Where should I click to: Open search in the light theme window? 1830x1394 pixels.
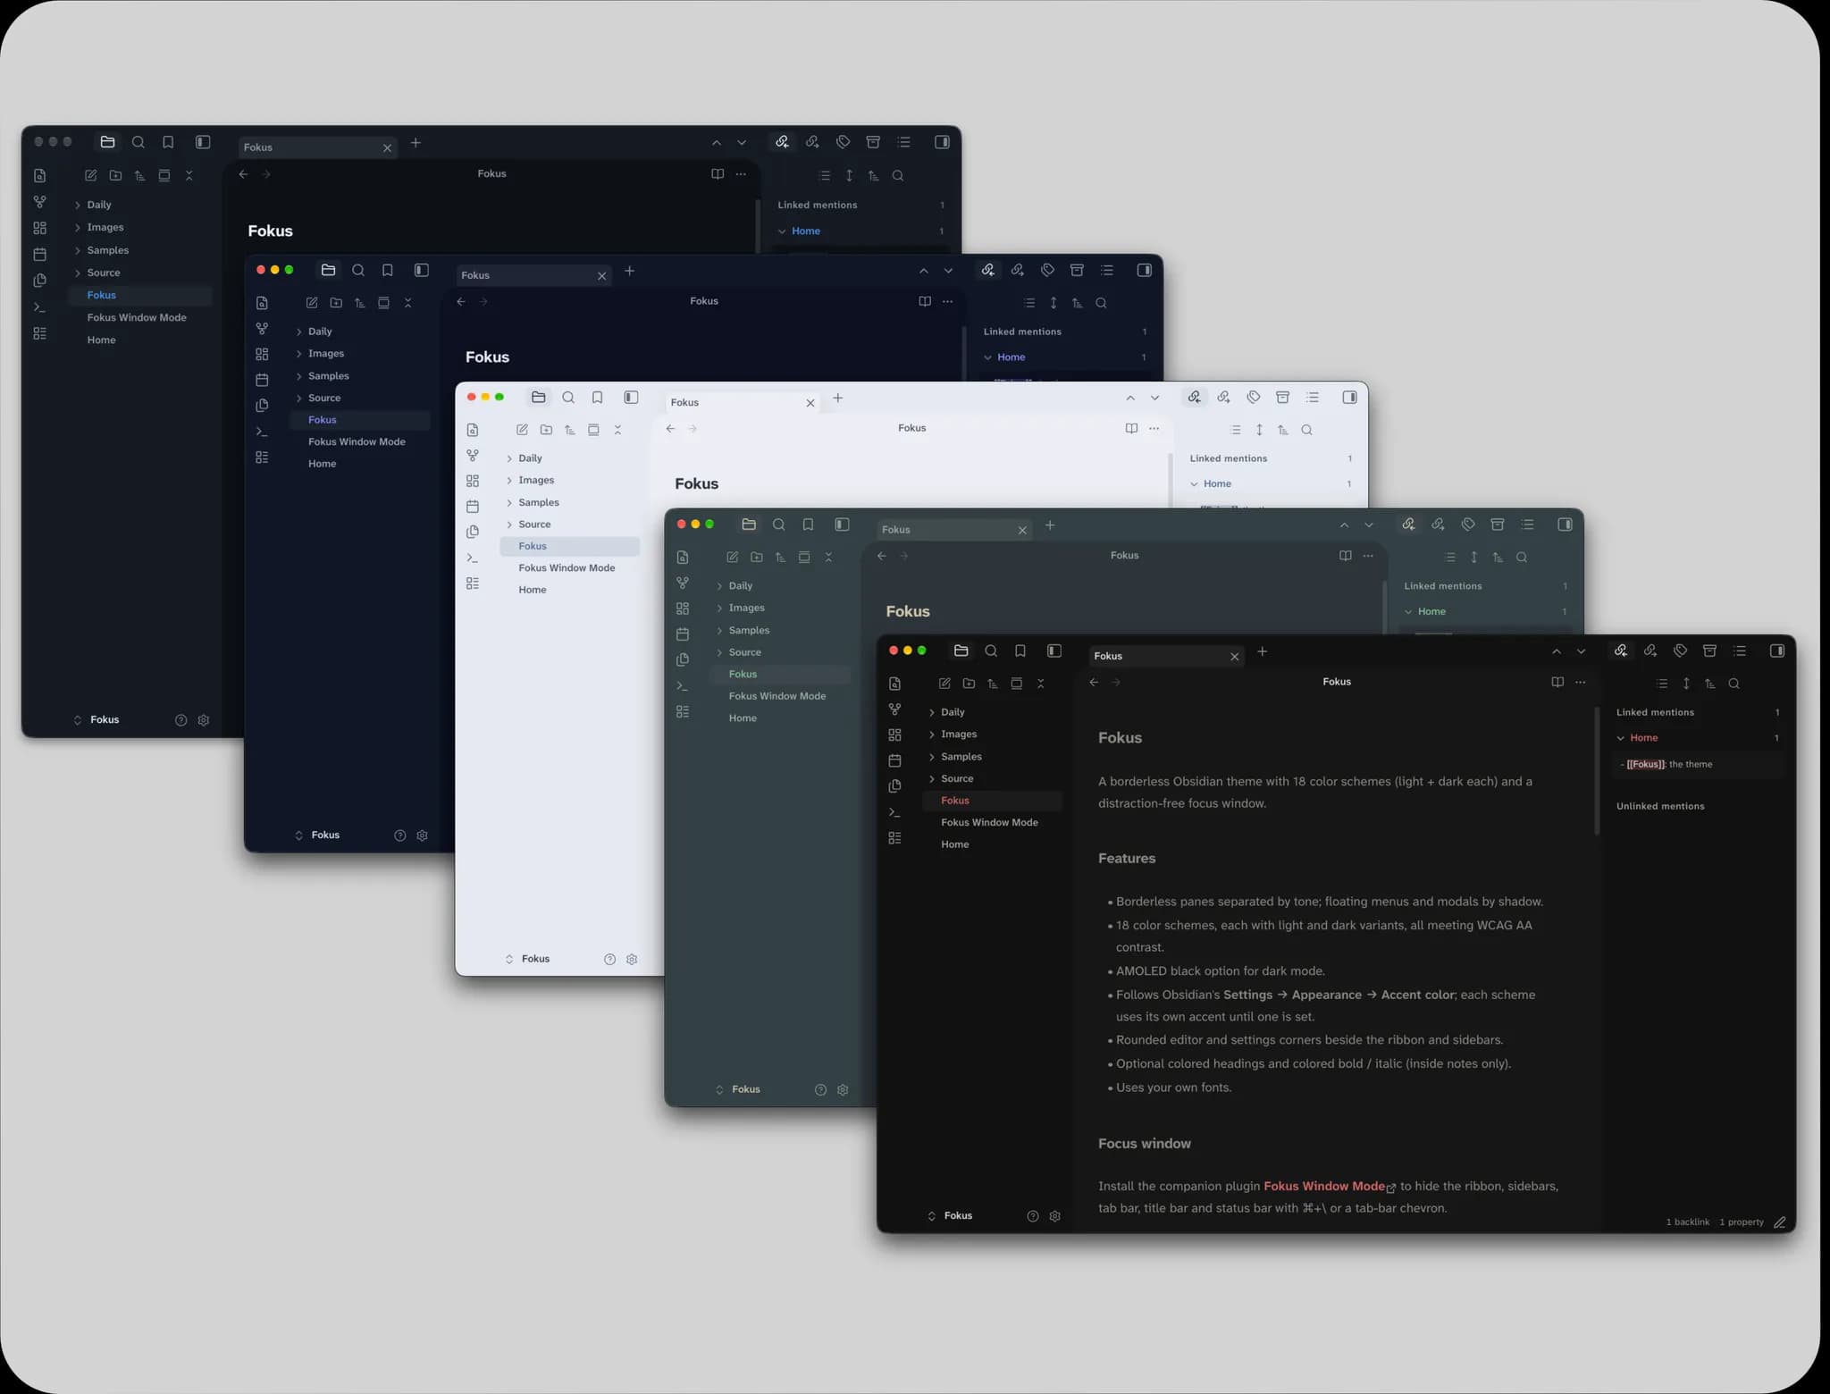click(568, 398)
